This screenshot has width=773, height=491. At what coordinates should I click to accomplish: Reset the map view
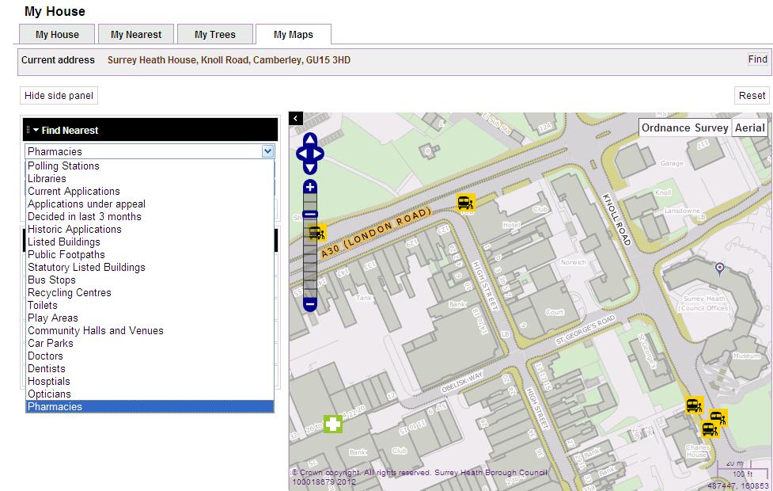pos(752,96)
